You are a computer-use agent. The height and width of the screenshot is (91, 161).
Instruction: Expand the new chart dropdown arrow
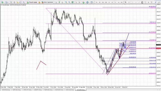click(4, 2)
